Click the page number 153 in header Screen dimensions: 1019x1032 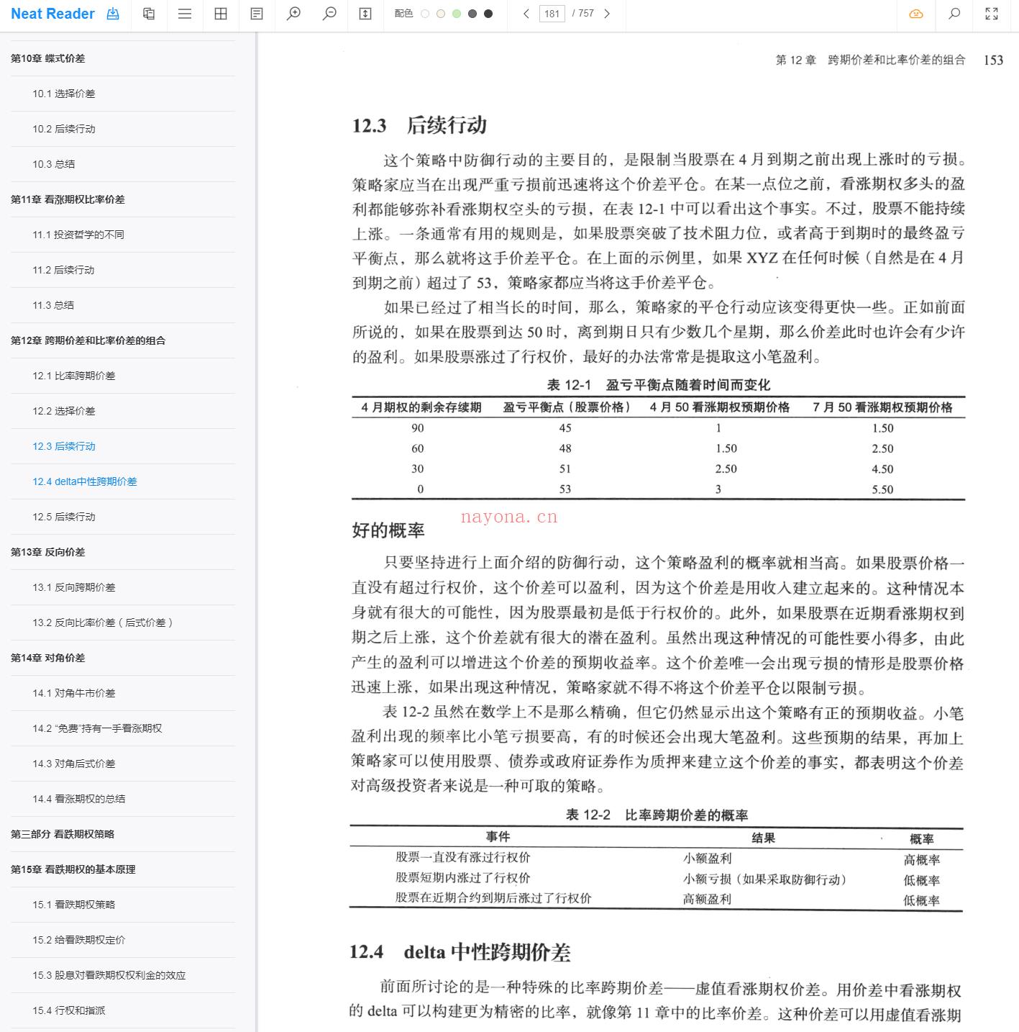(993, 60)
